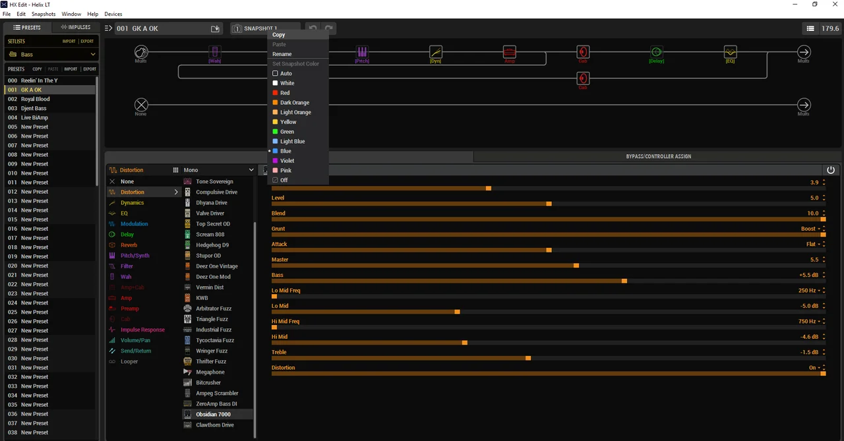This screenshot has width=844, height=441.
Task: Click IMPORT in the Presets panel
Action: click(71, 69)
